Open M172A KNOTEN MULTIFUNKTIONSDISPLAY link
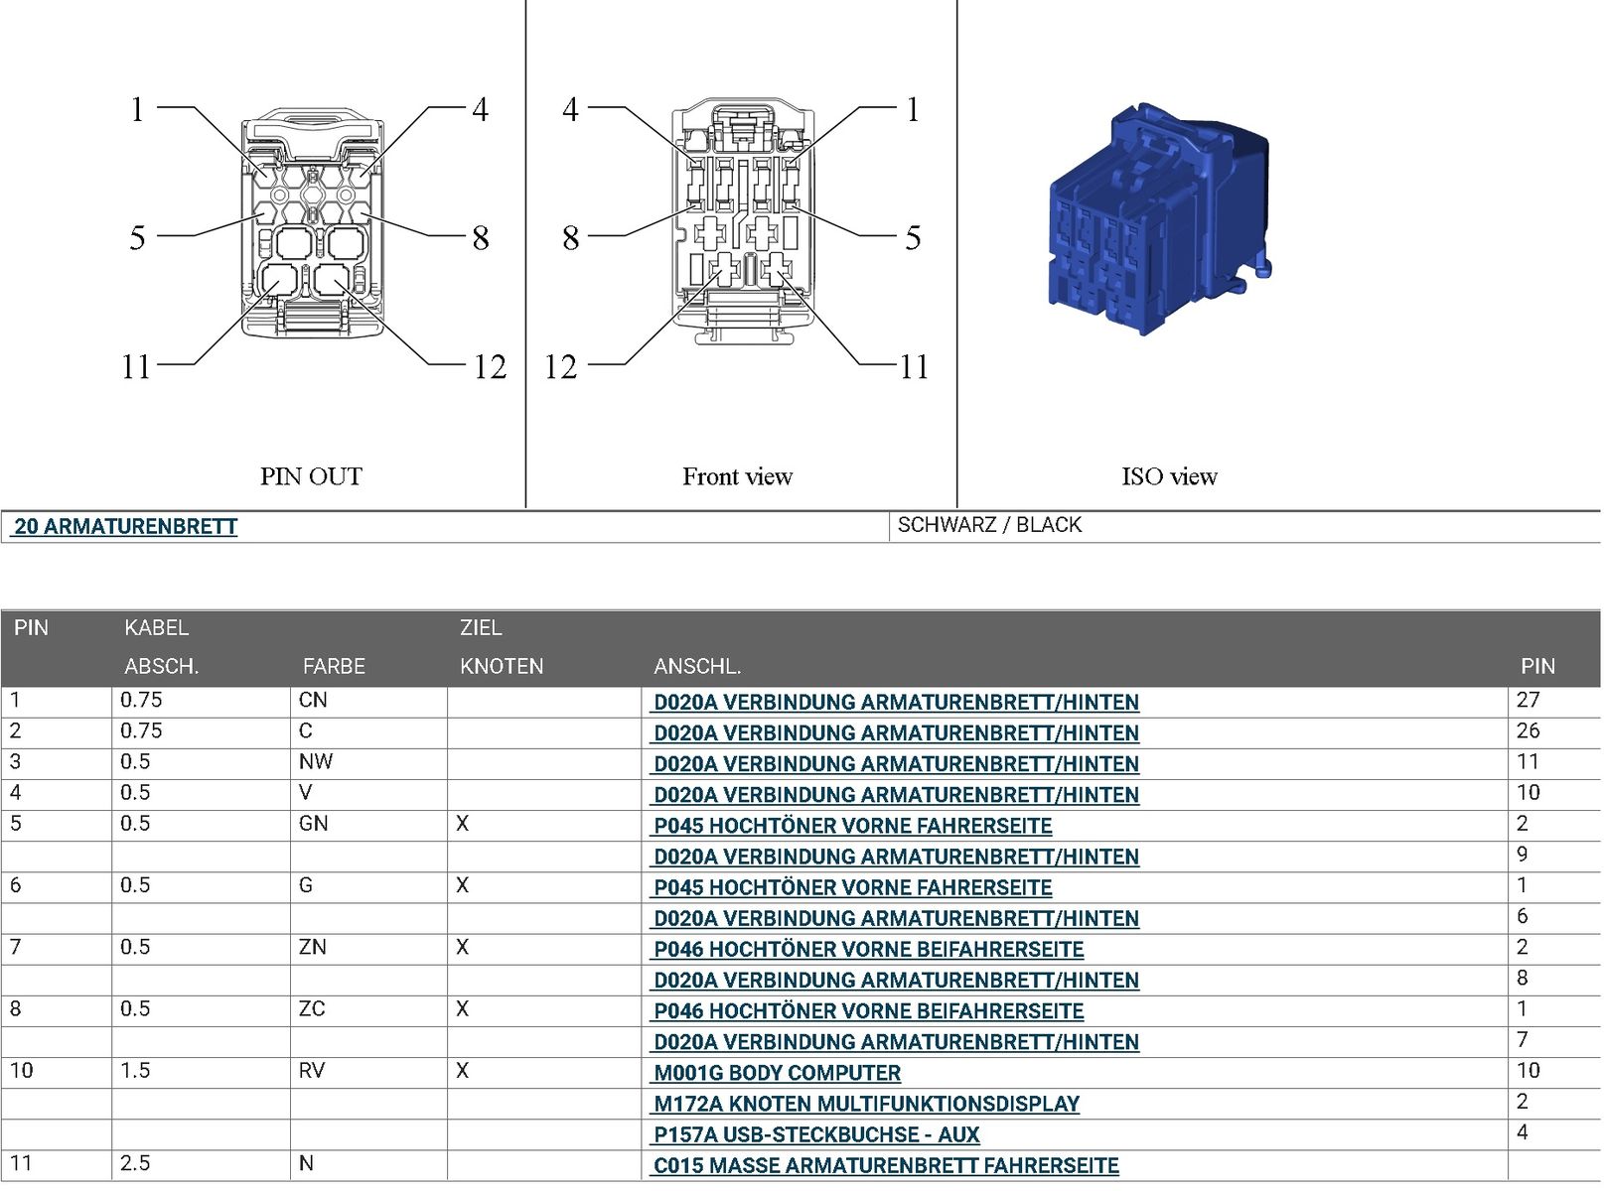The image size is (1604, 1191). (866, 1104)
